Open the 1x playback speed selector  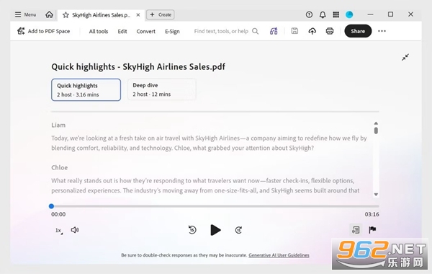coord(59,231)
